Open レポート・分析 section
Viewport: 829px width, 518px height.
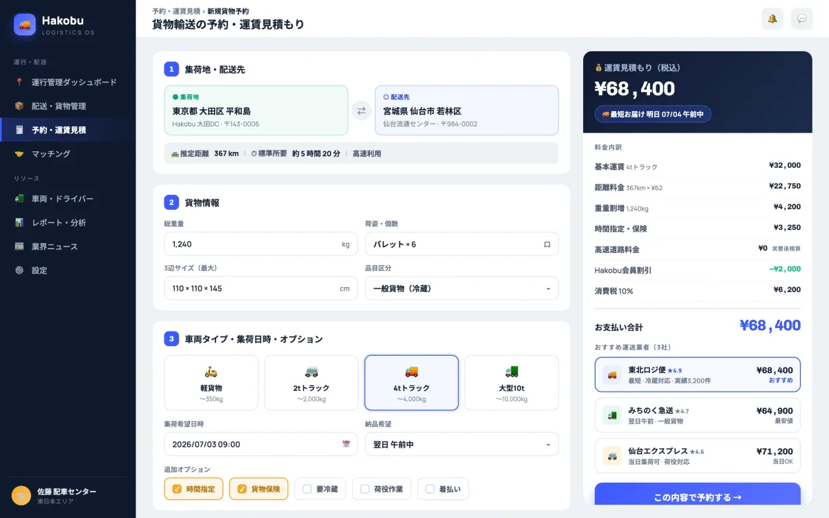pyautogui.click(x=68, y=222)
